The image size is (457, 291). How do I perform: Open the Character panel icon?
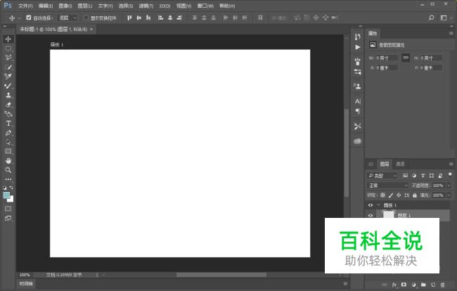point(358,101)
